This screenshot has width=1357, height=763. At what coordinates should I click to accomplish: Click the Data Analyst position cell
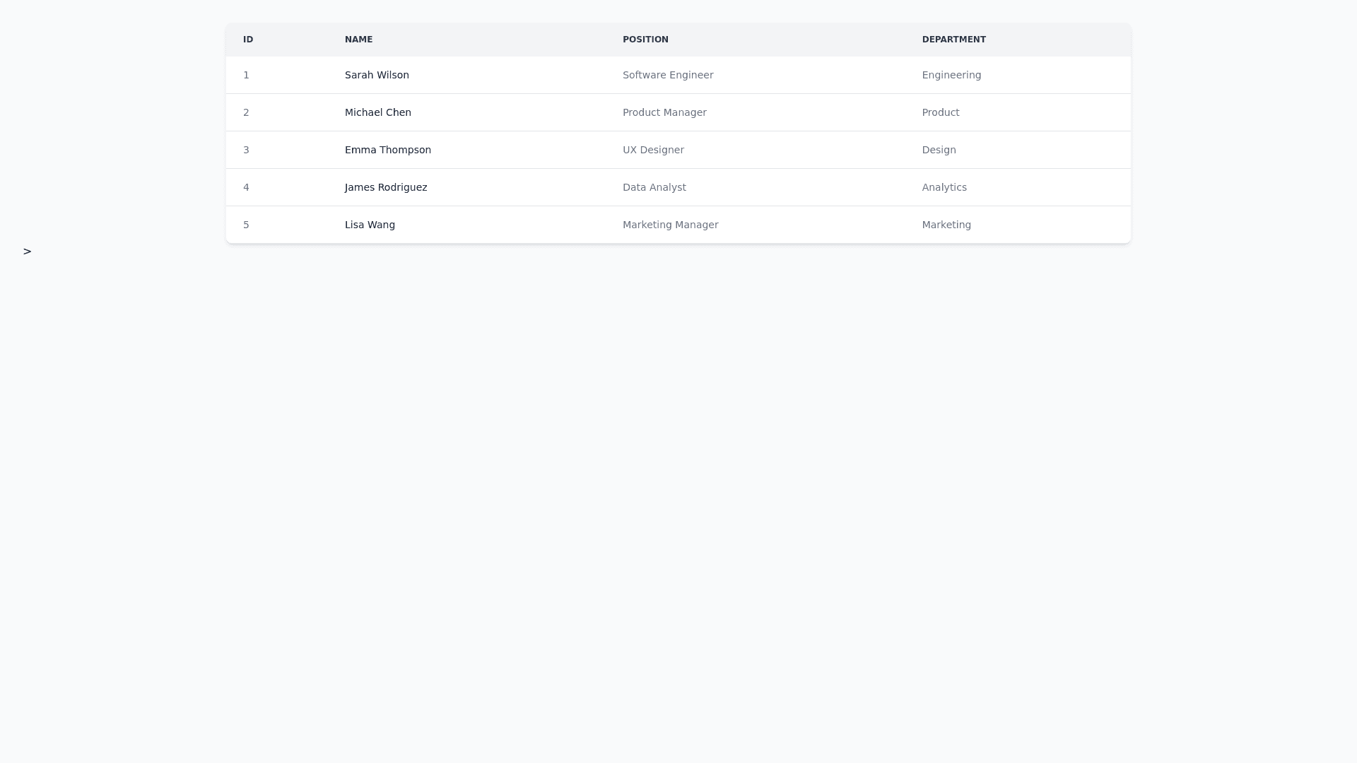click(x=654, y=187)
